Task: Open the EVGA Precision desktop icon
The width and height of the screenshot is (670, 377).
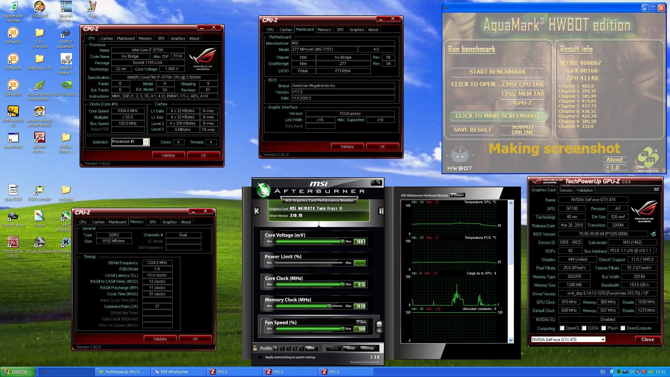Action: (x=39, y=245)
